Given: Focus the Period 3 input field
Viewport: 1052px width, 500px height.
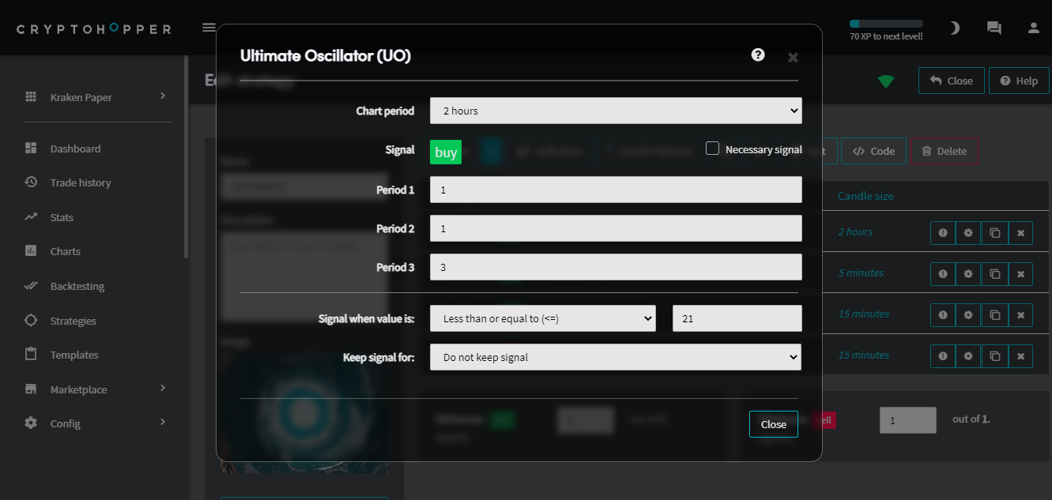Looking at the screenshot, I should coord(616,267).
